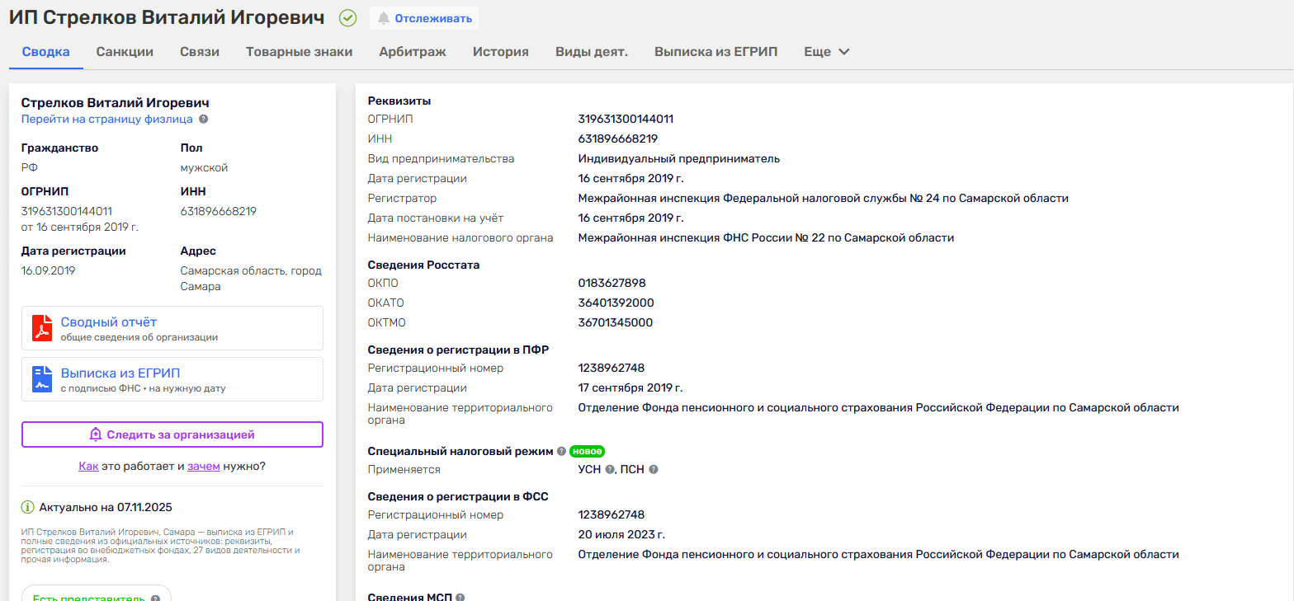Switch to the Арбитраж tab
Viewport: 1294px width, 601px height.
[413, 52]
